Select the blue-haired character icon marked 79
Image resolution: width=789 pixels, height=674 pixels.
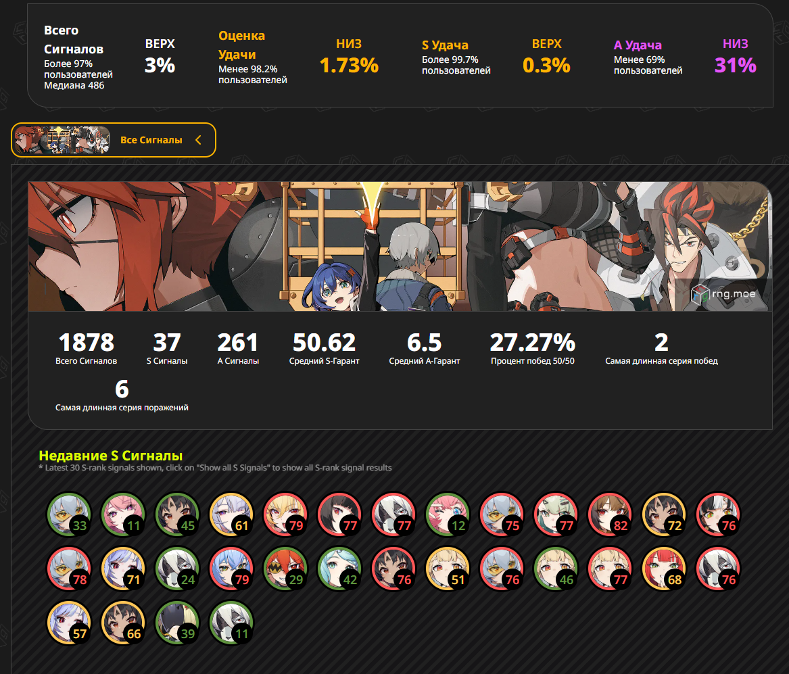(x=231, y=569)
